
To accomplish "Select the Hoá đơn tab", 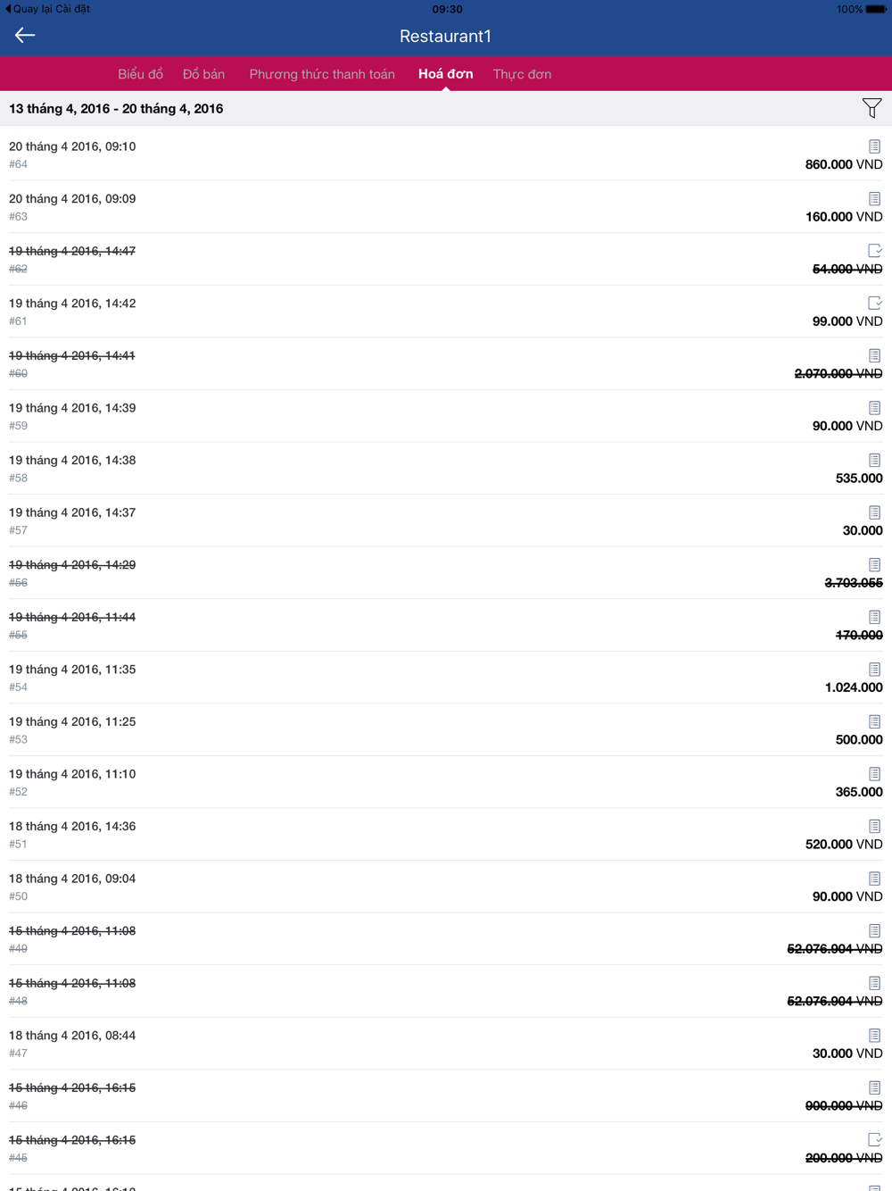I will [445, 74].
